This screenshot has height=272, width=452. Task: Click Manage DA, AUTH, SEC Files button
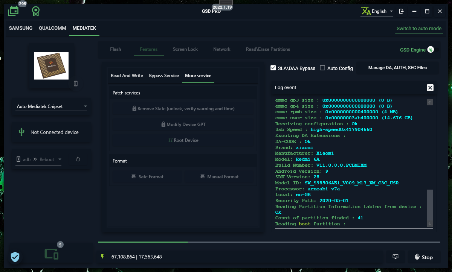click(x=397, y=68)
